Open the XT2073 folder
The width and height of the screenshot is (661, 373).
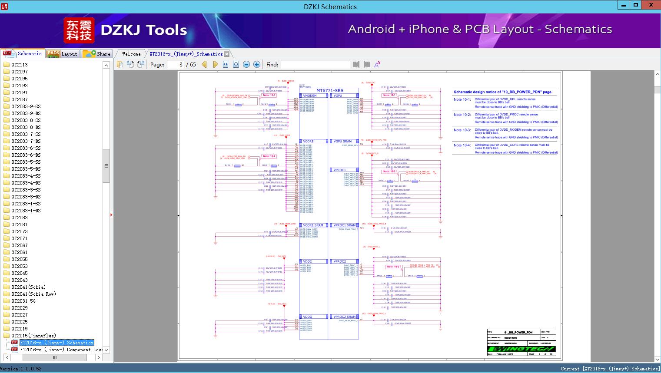[16, 231]
